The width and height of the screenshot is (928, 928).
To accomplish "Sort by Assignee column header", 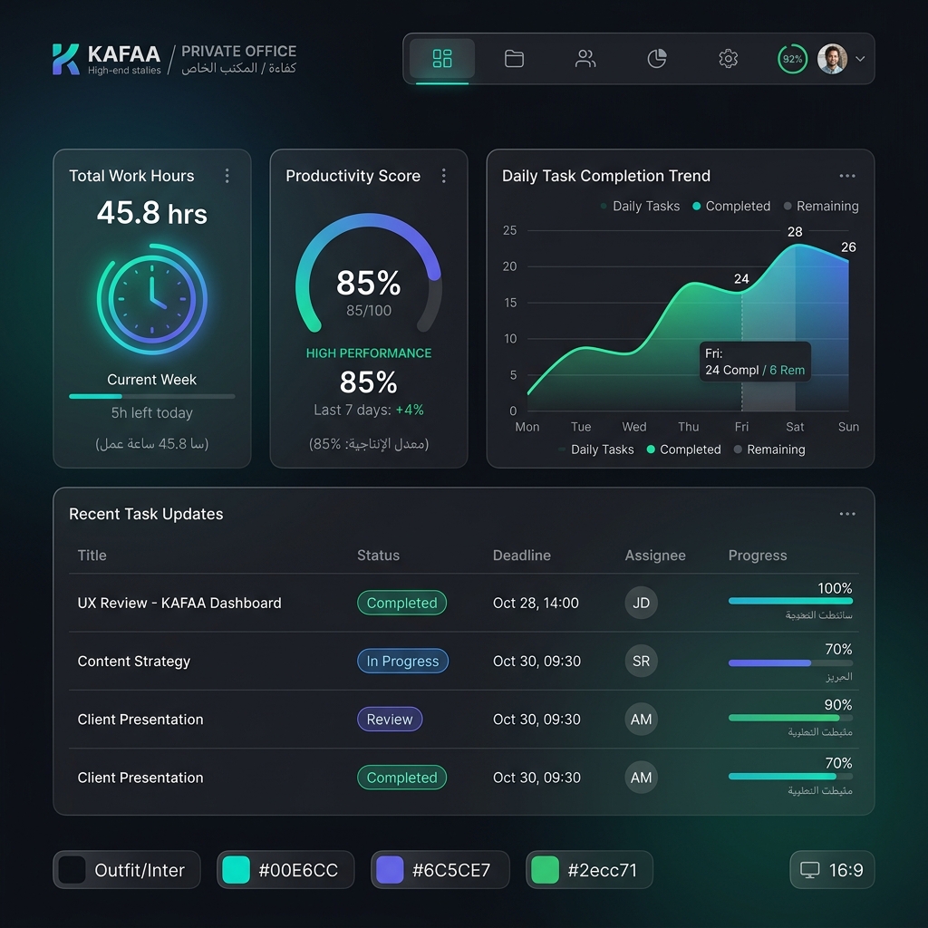I will [x=655, y=556].
